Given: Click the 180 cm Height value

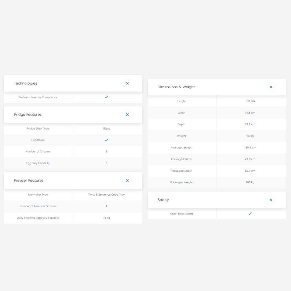Looking at the screenshot, I should 250,101.
